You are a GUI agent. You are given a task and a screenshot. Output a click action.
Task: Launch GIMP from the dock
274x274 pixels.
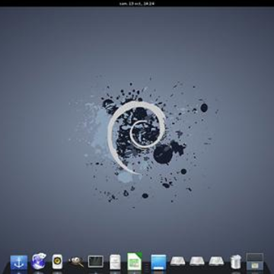click(76, 262)
